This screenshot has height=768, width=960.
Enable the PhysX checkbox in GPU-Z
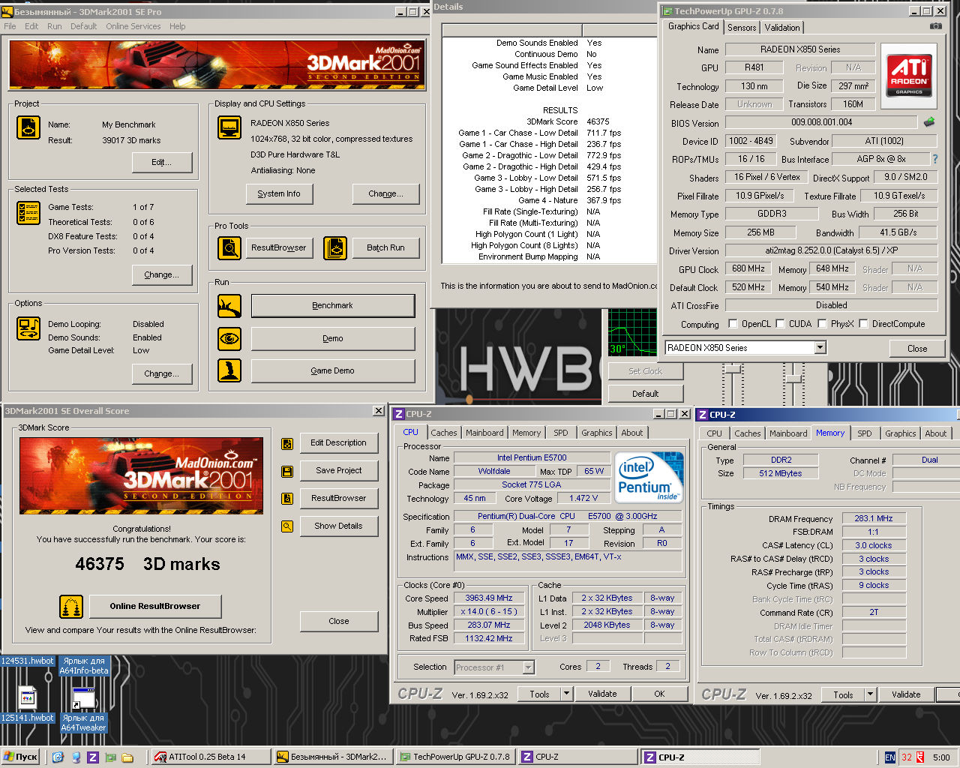pyautogui.click(x=823, y=324)
